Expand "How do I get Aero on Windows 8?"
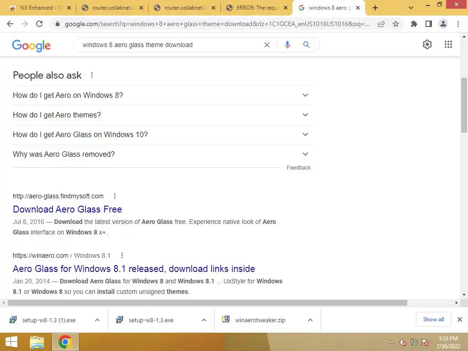Viewport: 468px width, 351px height. pos(162,95)
